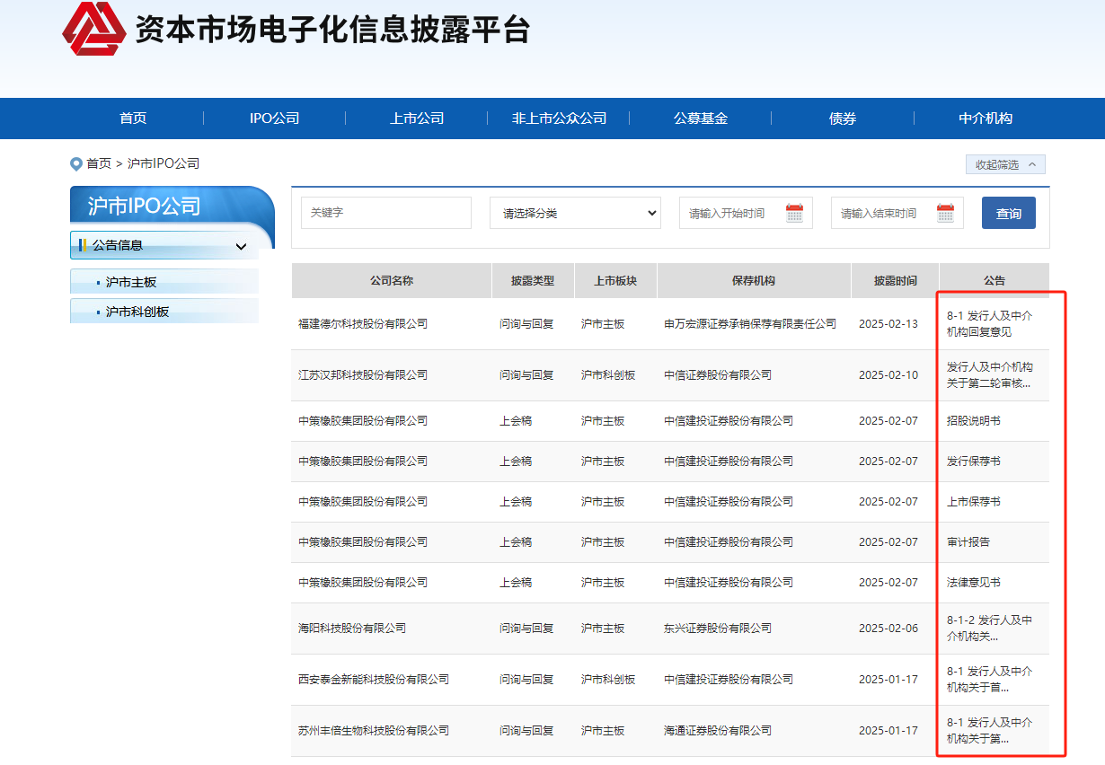This screenshot has width=1105, height=765.
Task: Open 发行人及中介机构关于第二轮审核 announcement
Action: pyautogui.click(x=990, y=375)
